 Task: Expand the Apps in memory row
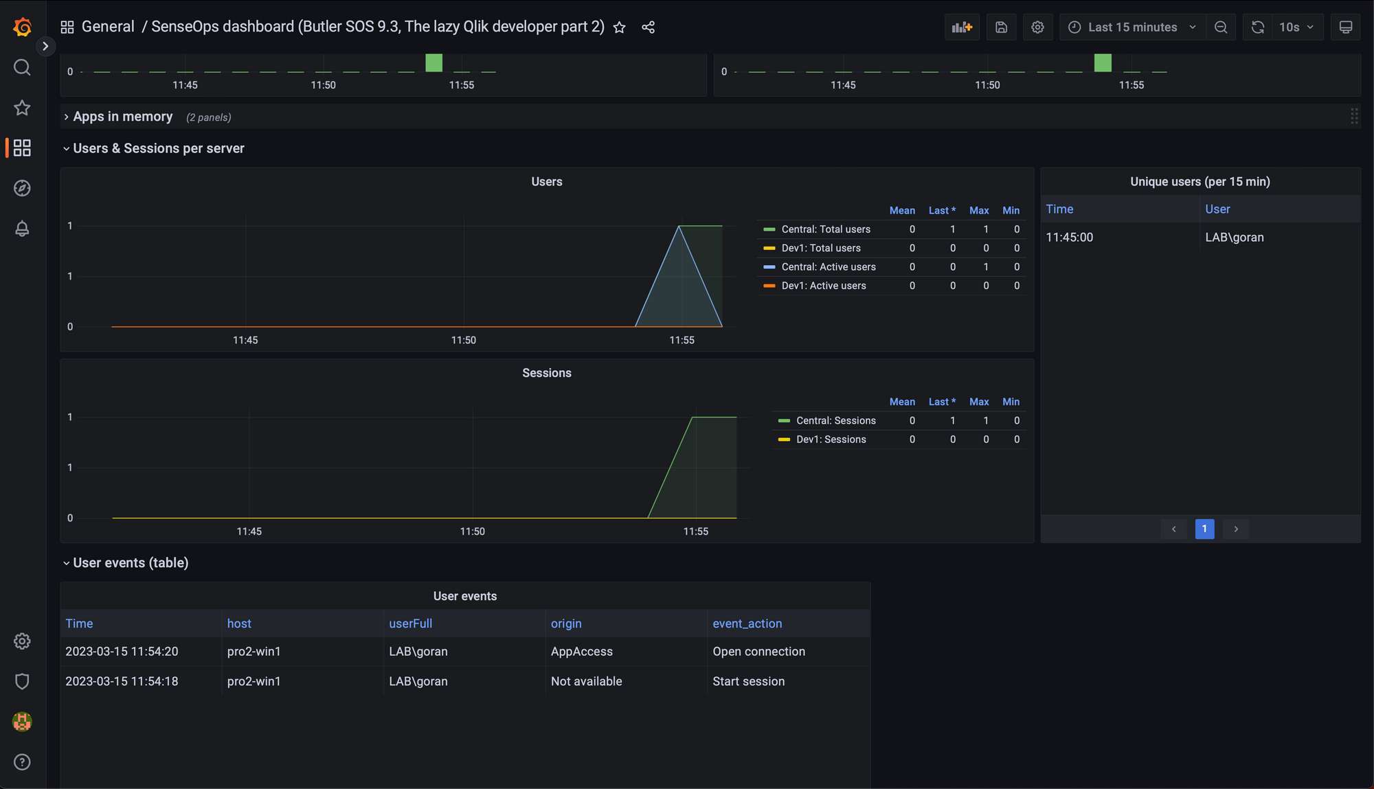pos(122,117)
